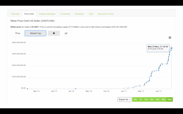This screenshot has width=183, height=114.
Task: Open the Tools tab
Action: tap(91, 14)
